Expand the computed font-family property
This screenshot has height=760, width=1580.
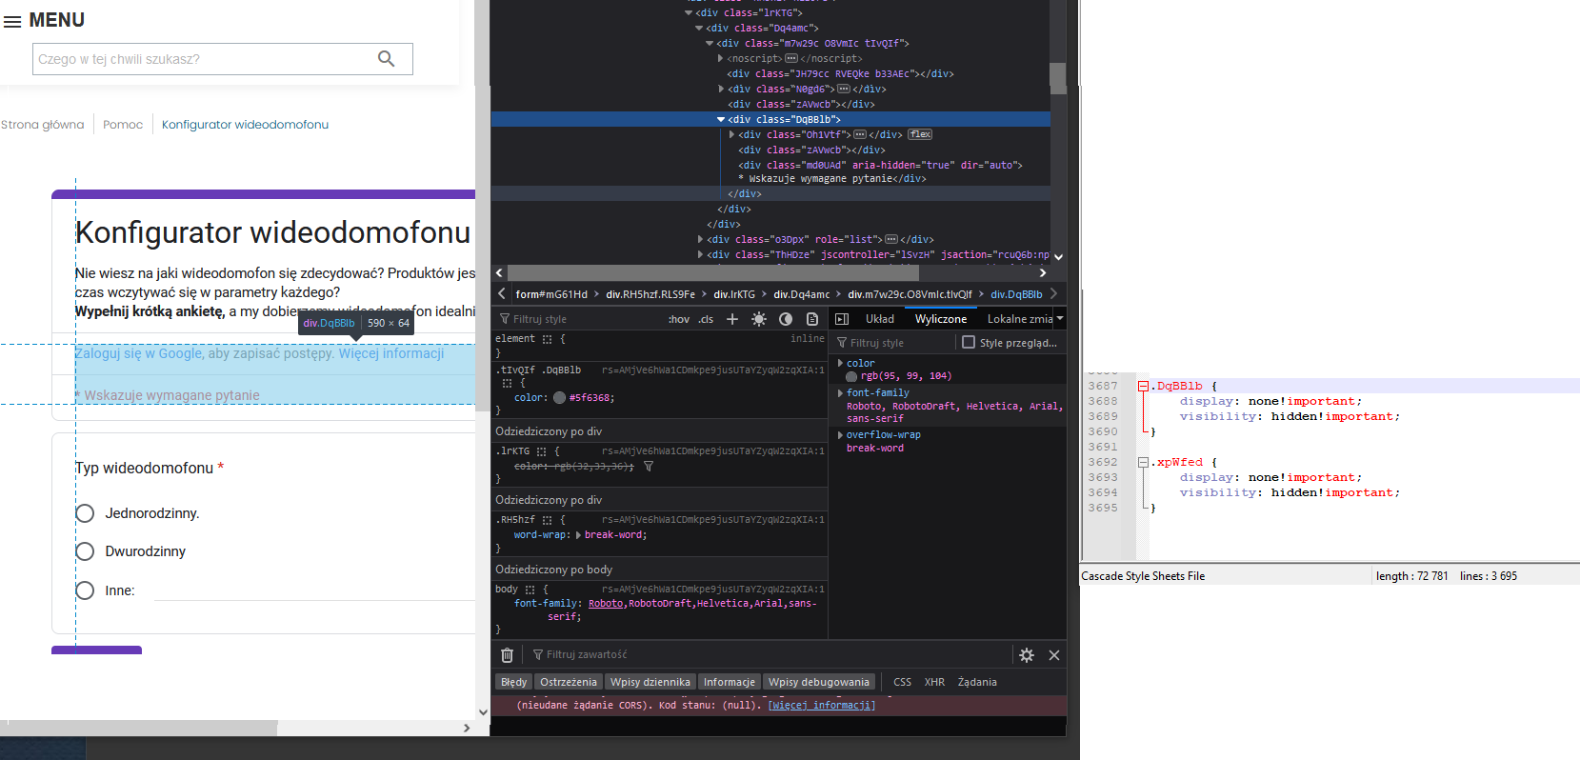pos(840,393)
